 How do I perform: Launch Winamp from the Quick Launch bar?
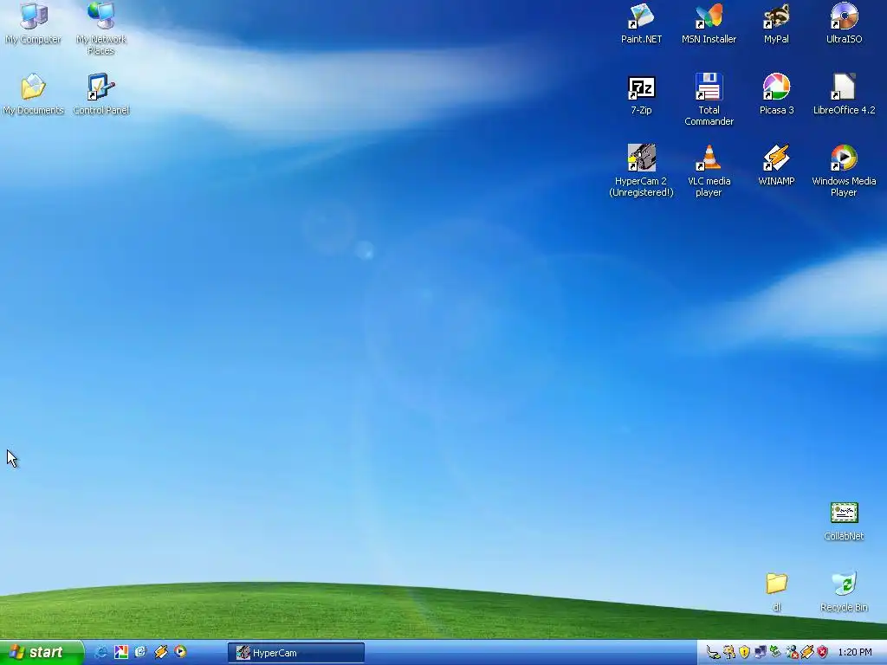(x=160, y=652)
